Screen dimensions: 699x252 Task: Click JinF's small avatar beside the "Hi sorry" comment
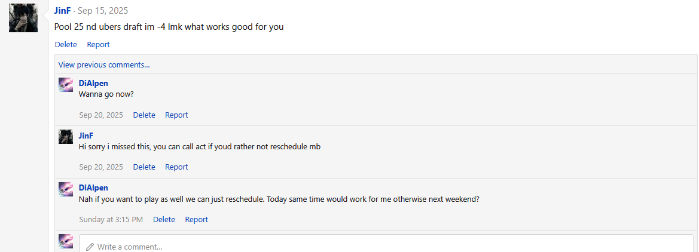click(x=66, y=137)
